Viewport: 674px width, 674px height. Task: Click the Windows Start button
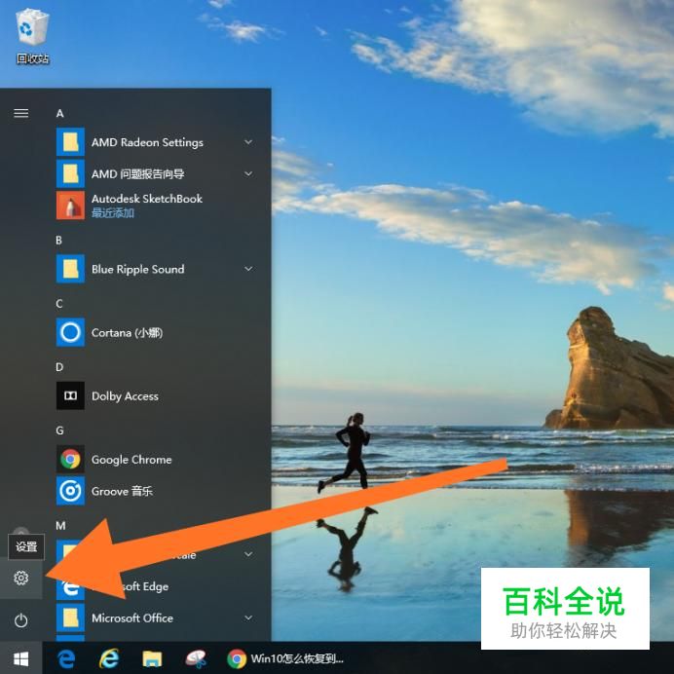21,658
